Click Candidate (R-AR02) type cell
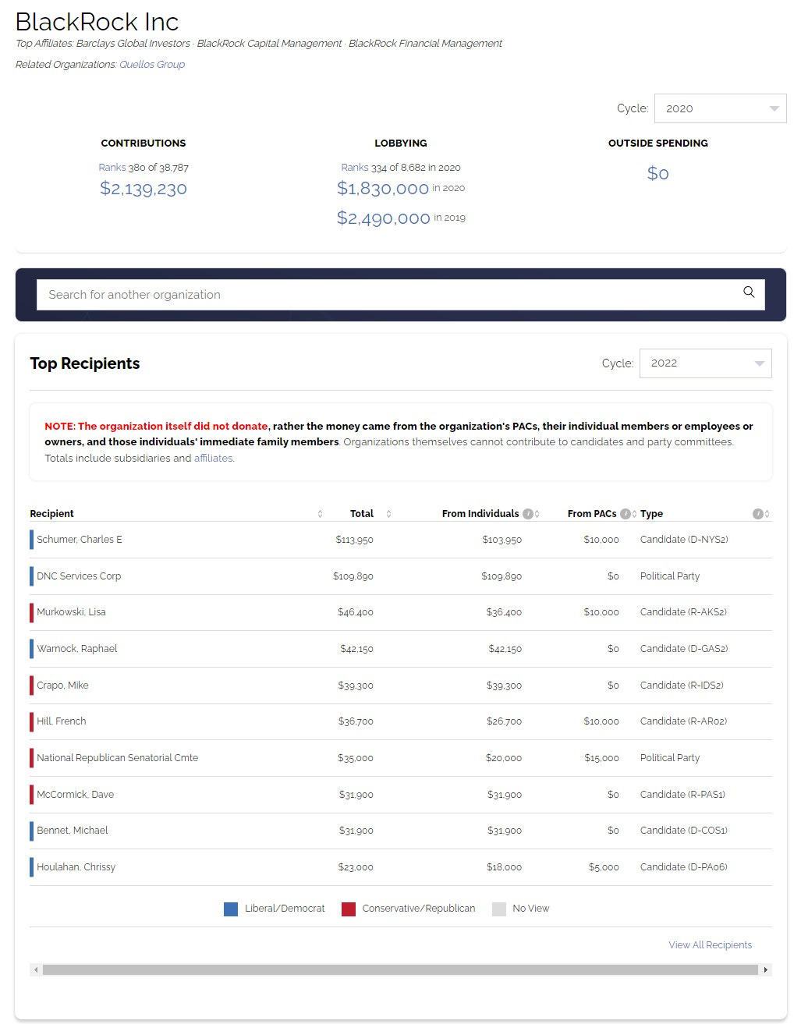 [x=683, y=721]
